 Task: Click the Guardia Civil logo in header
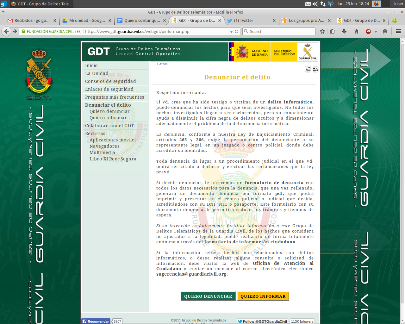[x=308, y=52]
